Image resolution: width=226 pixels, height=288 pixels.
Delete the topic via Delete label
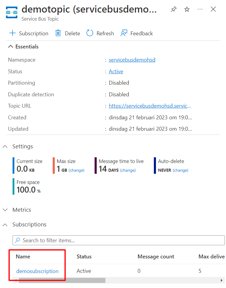pyautogui.click(x=72, y=33)
